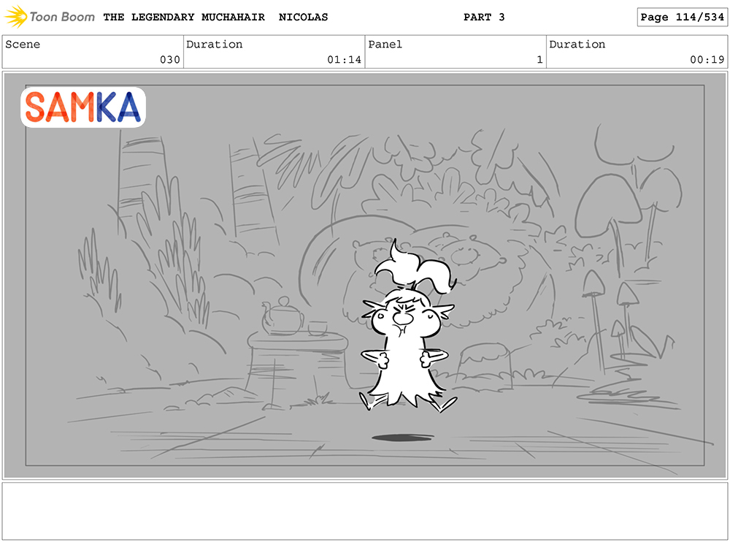Image resolution: width=730 pixels, height=542 pixels.
Task: Click the 'Panel' label
Action: [x=385, y=45]
